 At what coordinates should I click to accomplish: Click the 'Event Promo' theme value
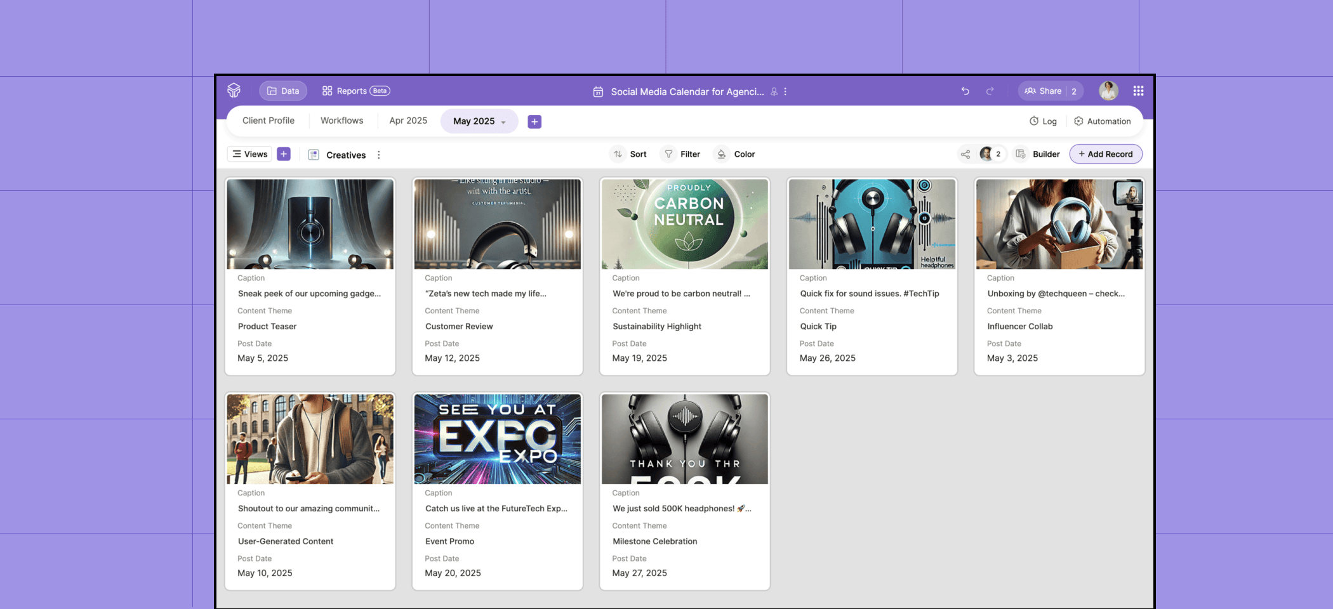click(x=449, y=542)
